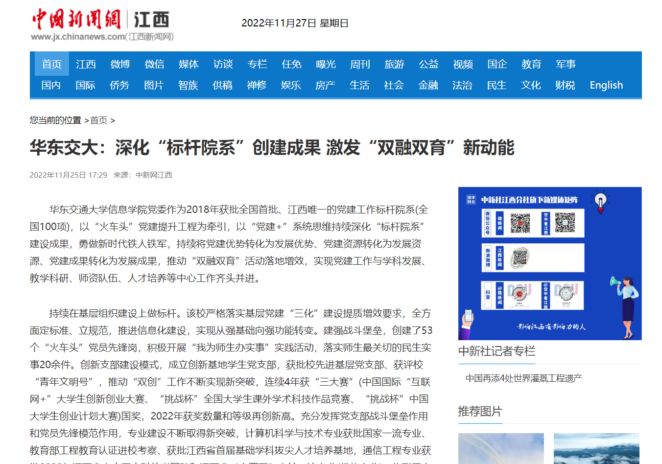The height and width of the screenshot is (464, 662).
Task: Open the left recommended picture thumbnail
Action: point(501,448)
